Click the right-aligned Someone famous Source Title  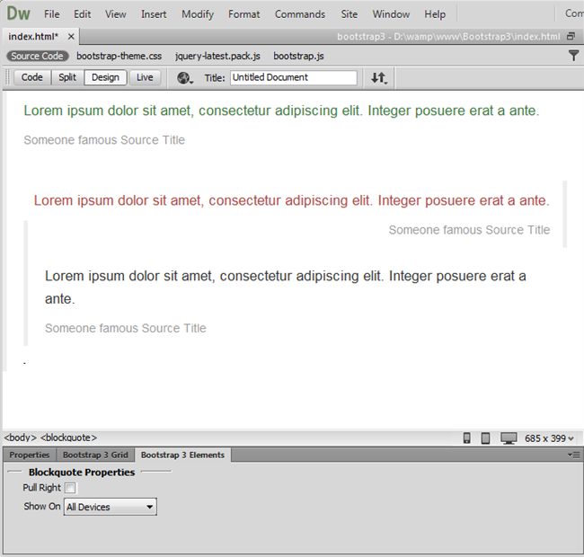(x=469, y=230)
